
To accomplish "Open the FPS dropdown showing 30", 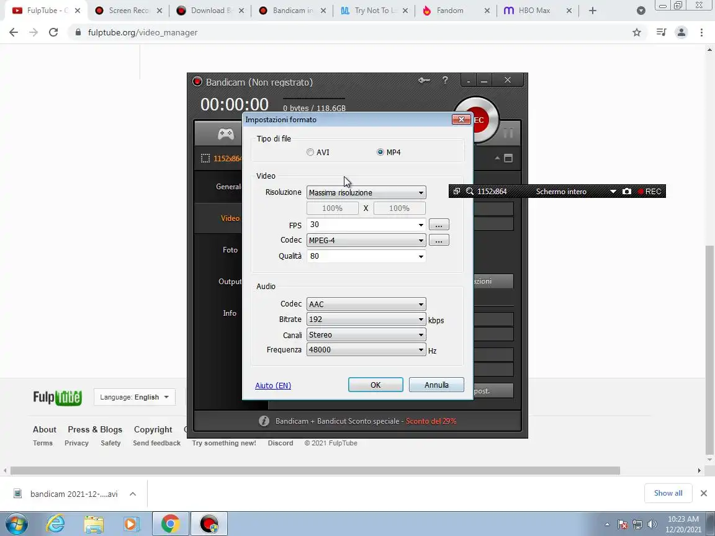I will tap(366, 224).
